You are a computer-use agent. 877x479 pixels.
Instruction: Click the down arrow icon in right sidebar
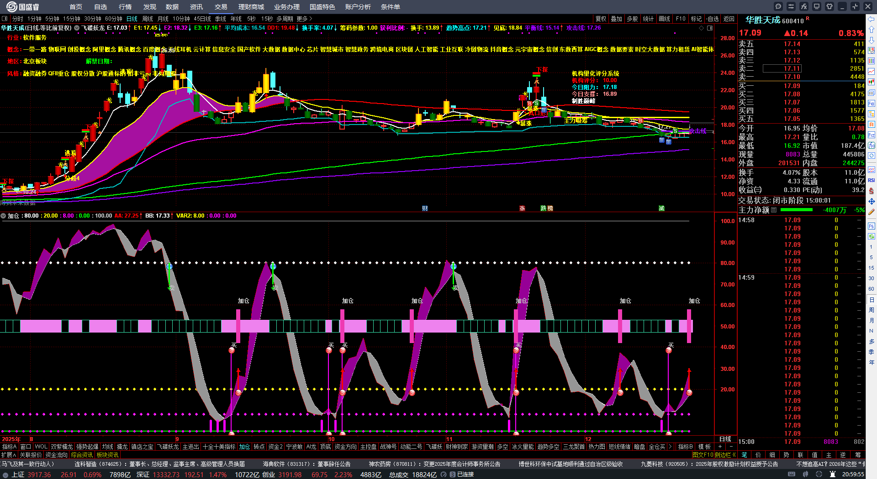click(x=872, y=40)
